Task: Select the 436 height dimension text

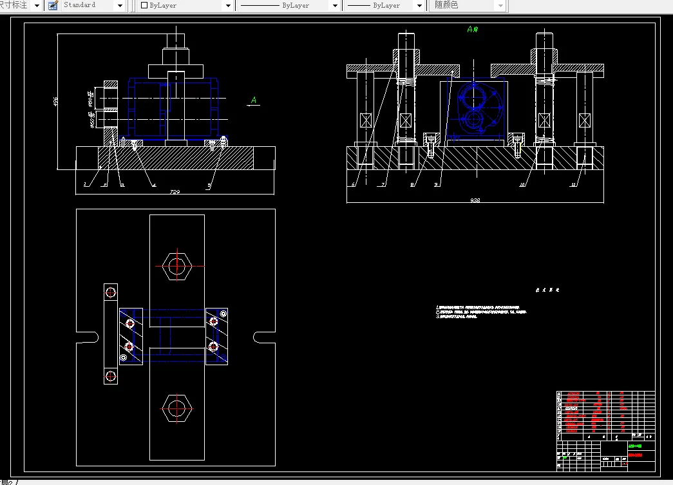Action: click(55, 101)
